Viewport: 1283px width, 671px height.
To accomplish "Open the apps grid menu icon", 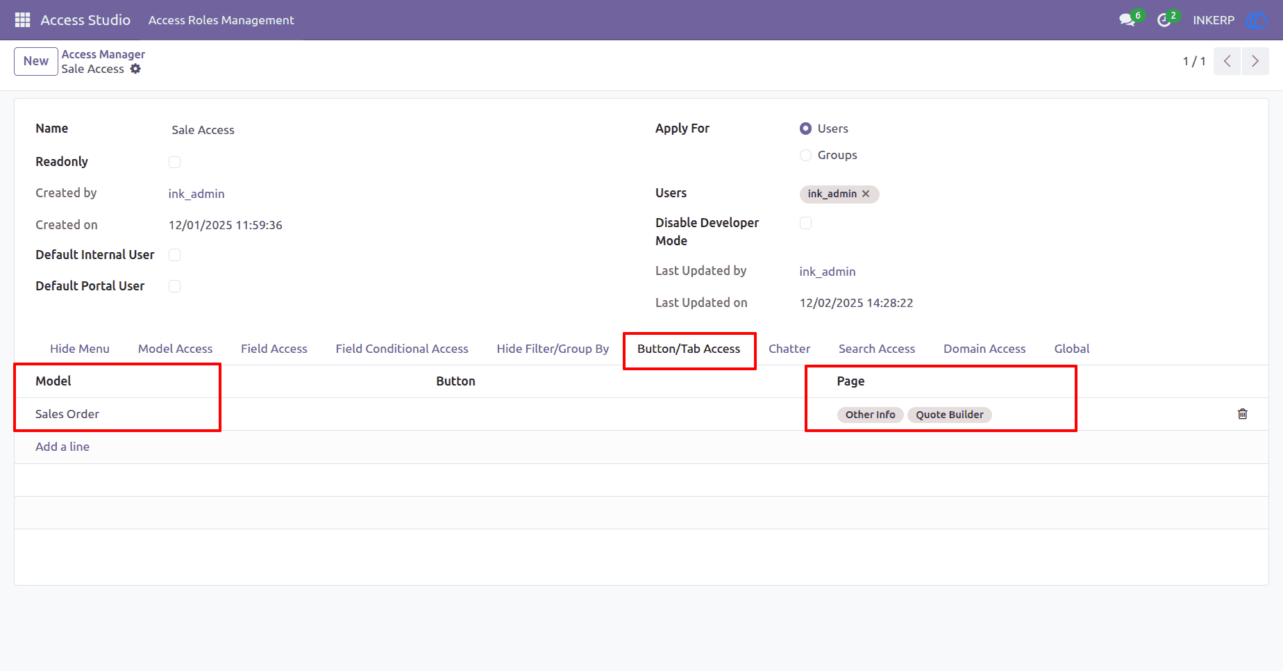I will pyautogui.click(x=22, y=20).
